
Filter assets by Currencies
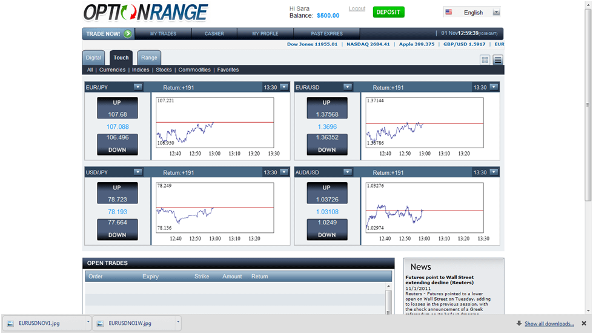click(x=112, y=70)
